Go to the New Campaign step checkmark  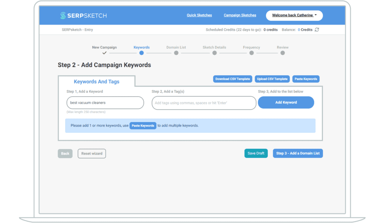(x=105, y=53)
